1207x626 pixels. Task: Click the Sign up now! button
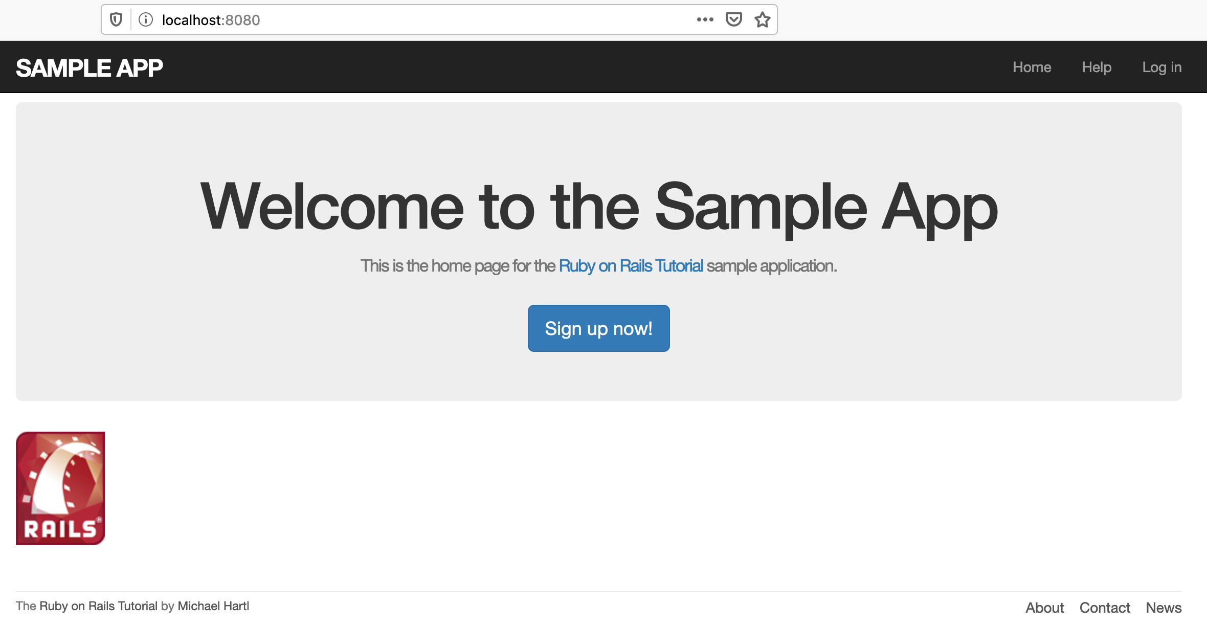598,327
